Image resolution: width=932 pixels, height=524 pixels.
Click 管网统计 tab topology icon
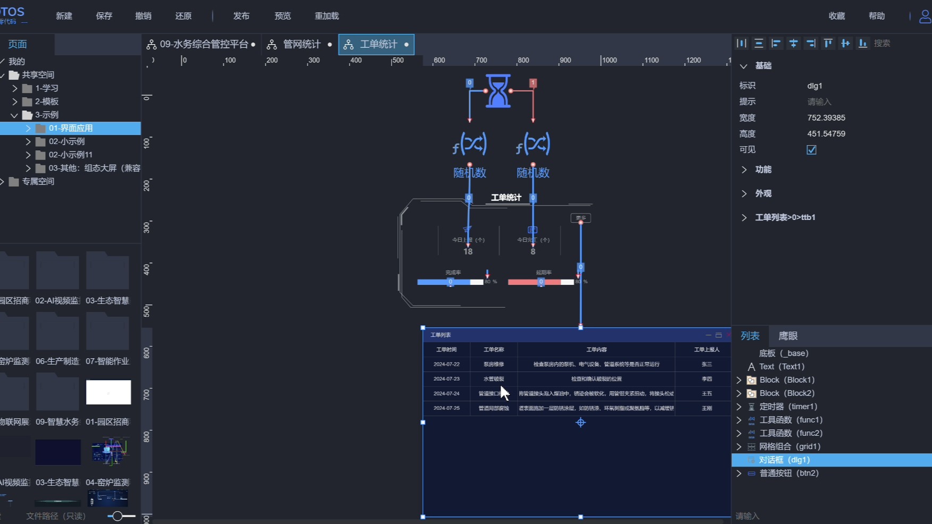coord(272,45)
